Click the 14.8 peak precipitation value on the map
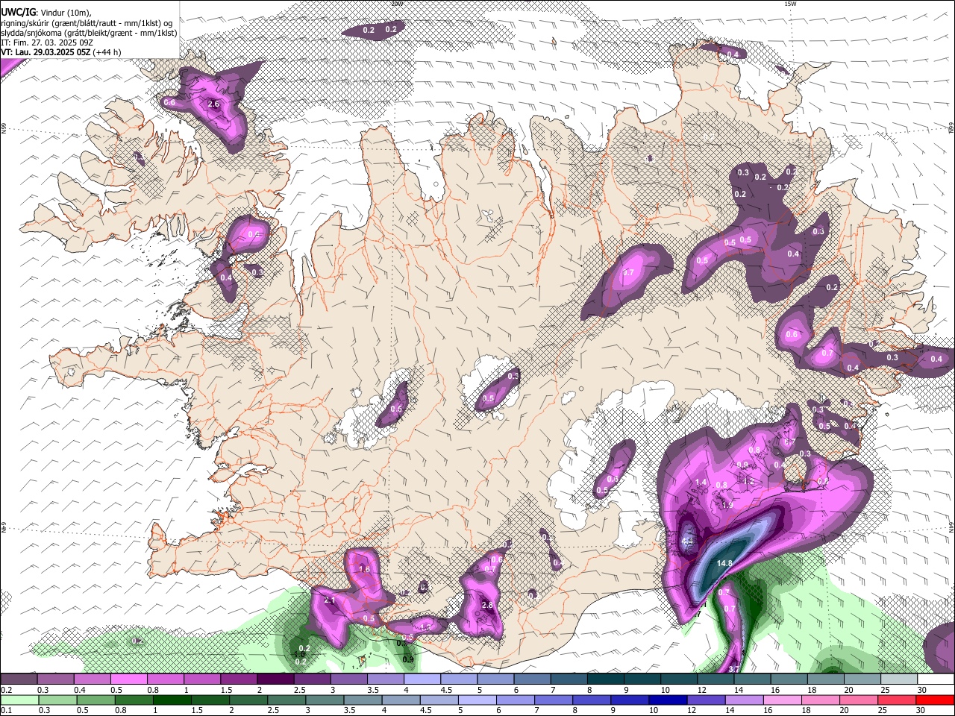The image size is (955, 716). 724,563
